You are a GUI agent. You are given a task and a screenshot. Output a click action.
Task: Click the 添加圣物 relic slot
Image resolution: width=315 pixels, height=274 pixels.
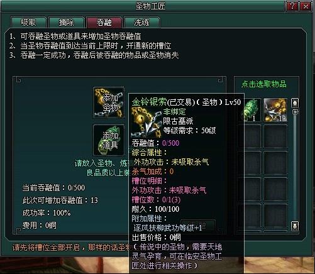click(109, 102)
